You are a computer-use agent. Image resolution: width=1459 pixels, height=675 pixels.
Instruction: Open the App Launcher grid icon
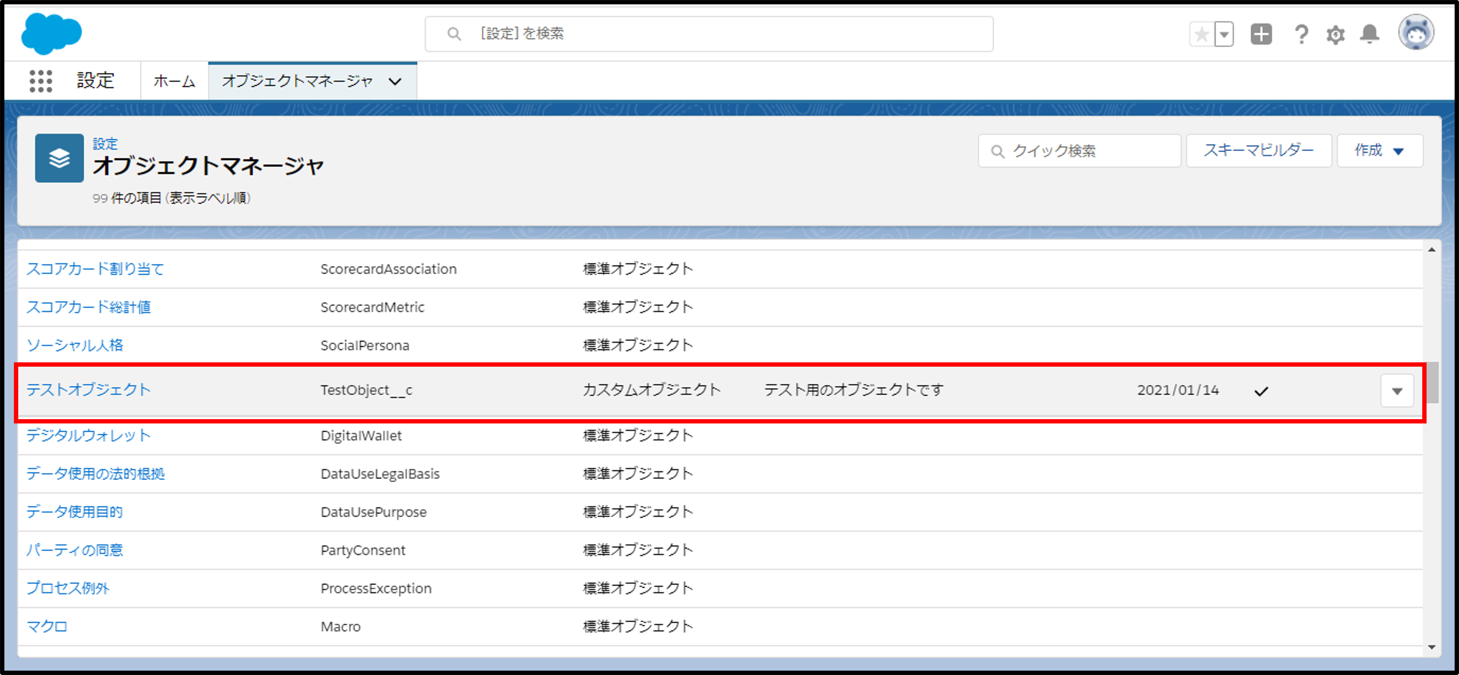pos(41,81)
